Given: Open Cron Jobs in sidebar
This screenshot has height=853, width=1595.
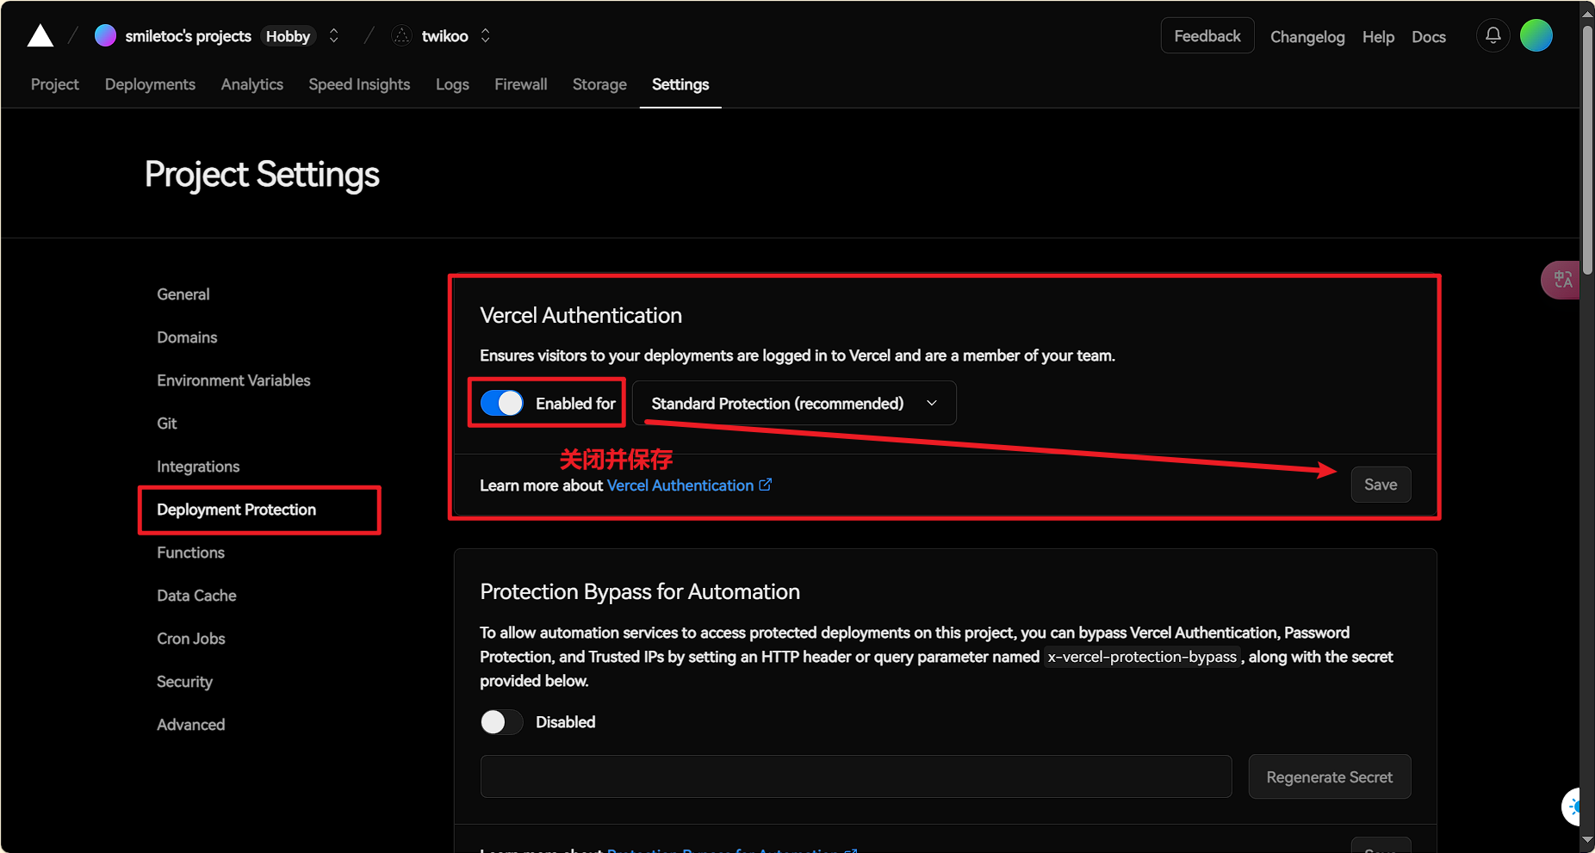Looking at the screenshot, I should click(190, 638).
